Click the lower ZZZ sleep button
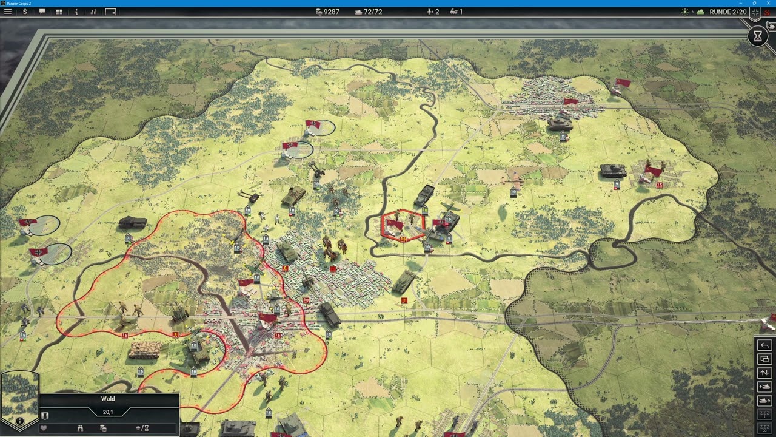This screenshot has width=776, height=437. (x=764, y=427)
